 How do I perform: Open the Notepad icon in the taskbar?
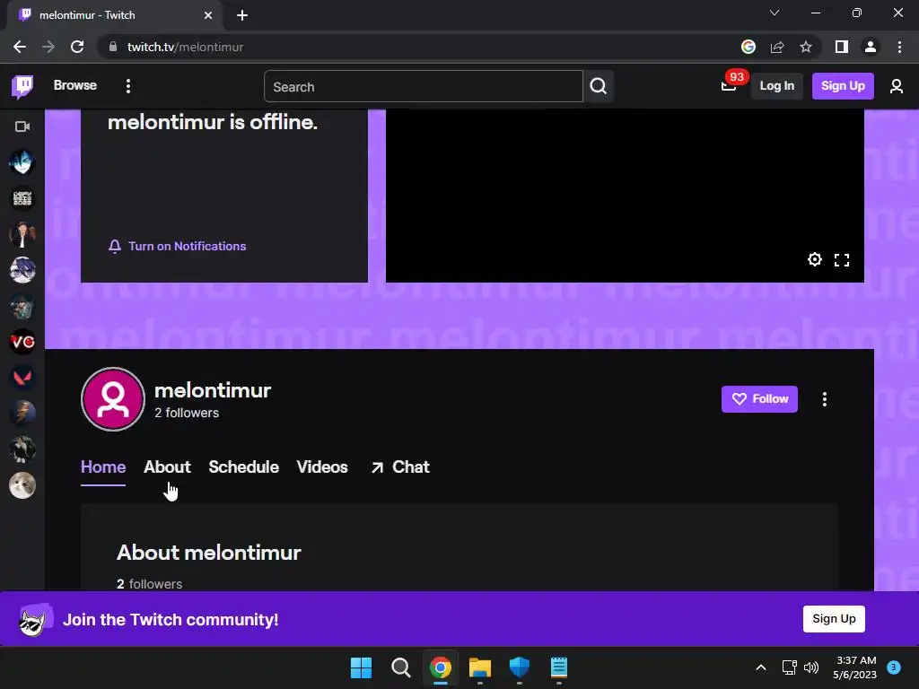(x=559, y=667)
